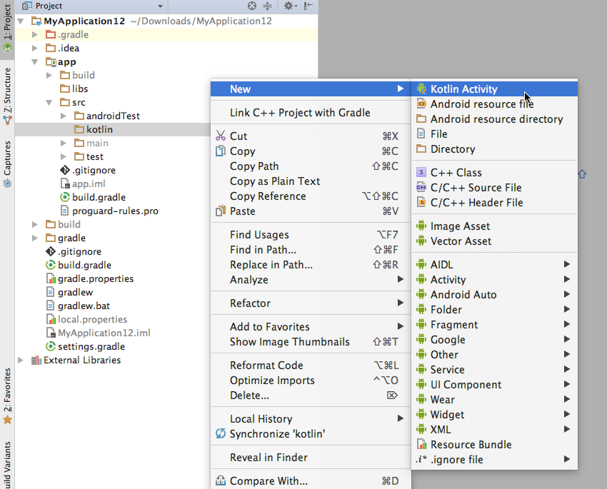This screenshot has height=489, width=607.
Task: Expand the Fragment submenu arrow
Action: pos(567,324)
